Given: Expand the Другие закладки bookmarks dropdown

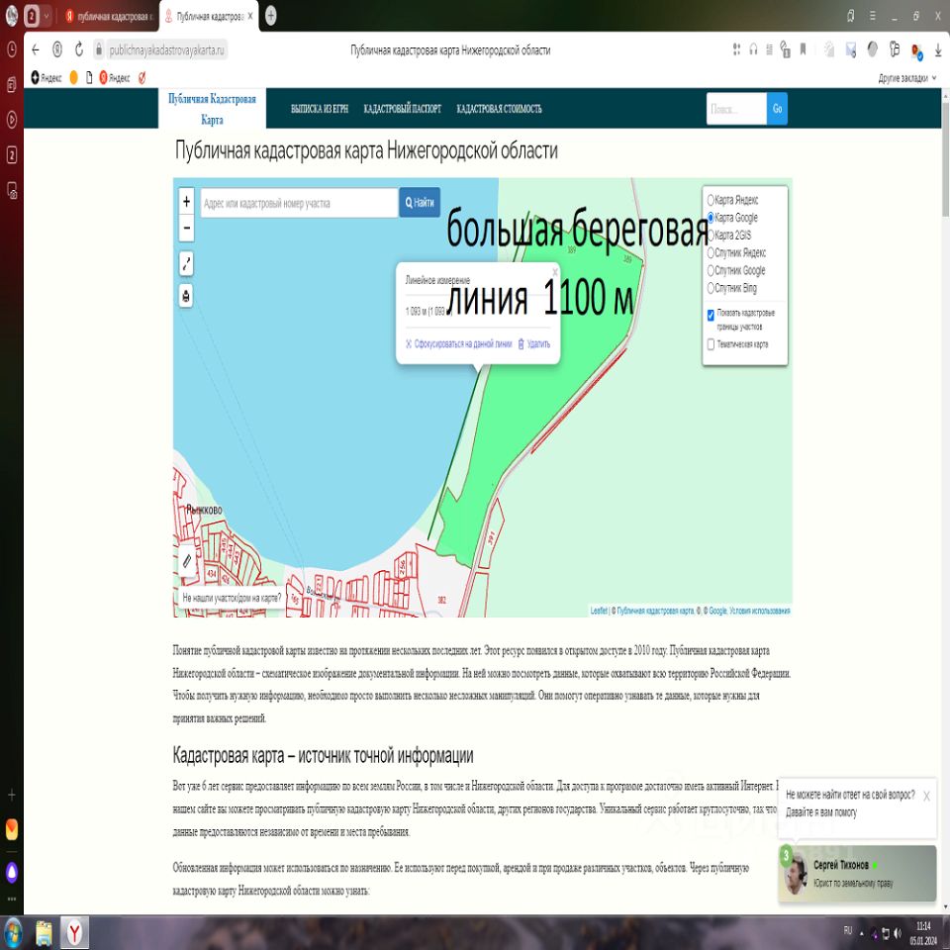Looking at the screenshot, I should click(x=907, y=77).
